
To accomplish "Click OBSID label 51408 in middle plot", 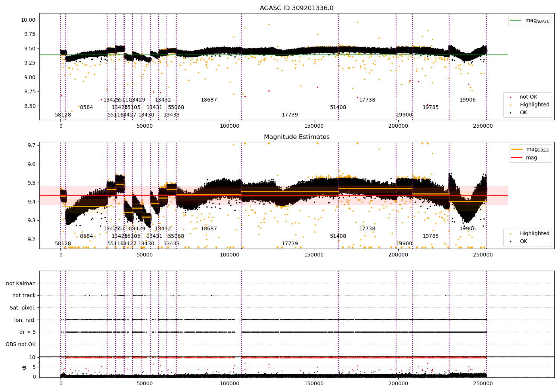I will coord(338,236).
